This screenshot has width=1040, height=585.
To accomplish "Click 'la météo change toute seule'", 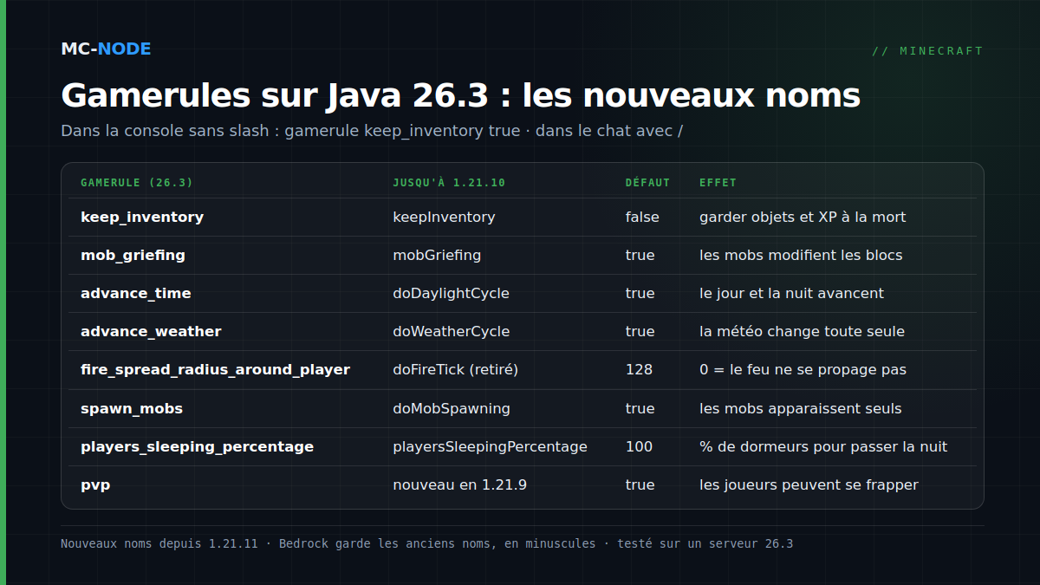I will click(802, 331).
